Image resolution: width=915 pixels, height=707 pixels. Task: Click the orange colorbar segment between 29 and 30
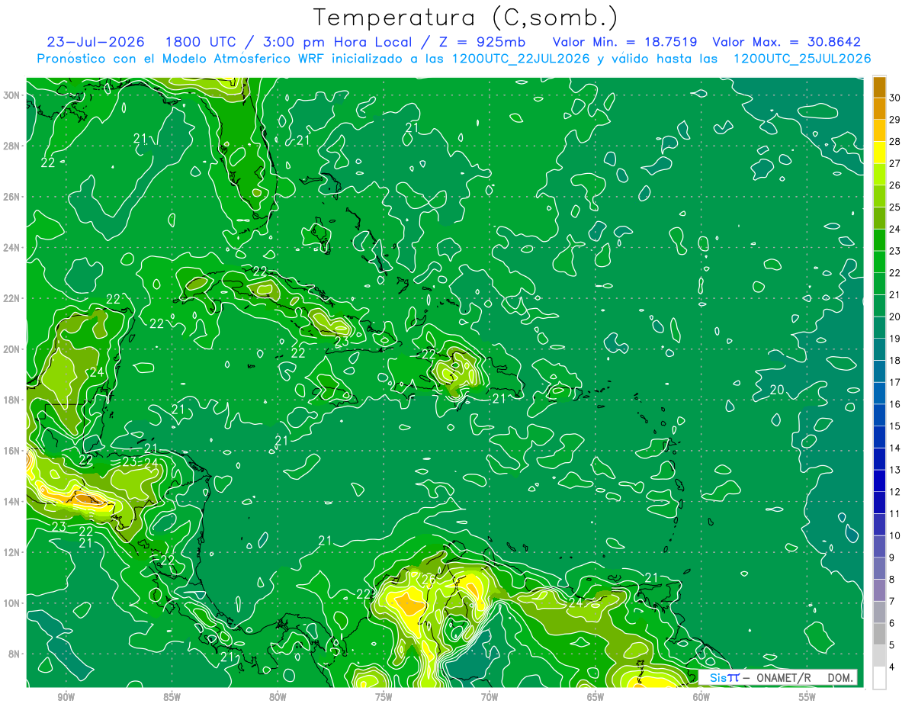coord(879,108)
